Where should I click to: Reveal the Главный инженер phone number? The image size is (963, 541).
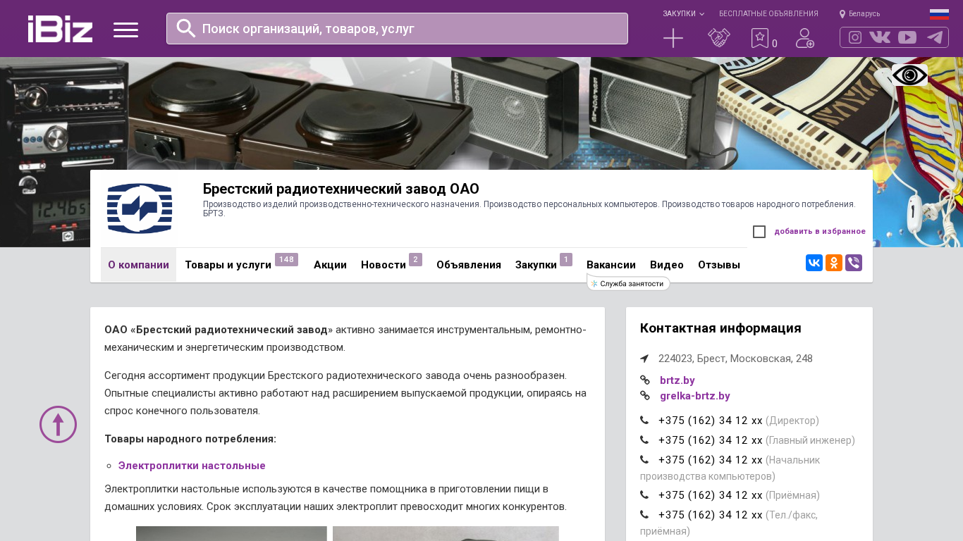[711, 440]
